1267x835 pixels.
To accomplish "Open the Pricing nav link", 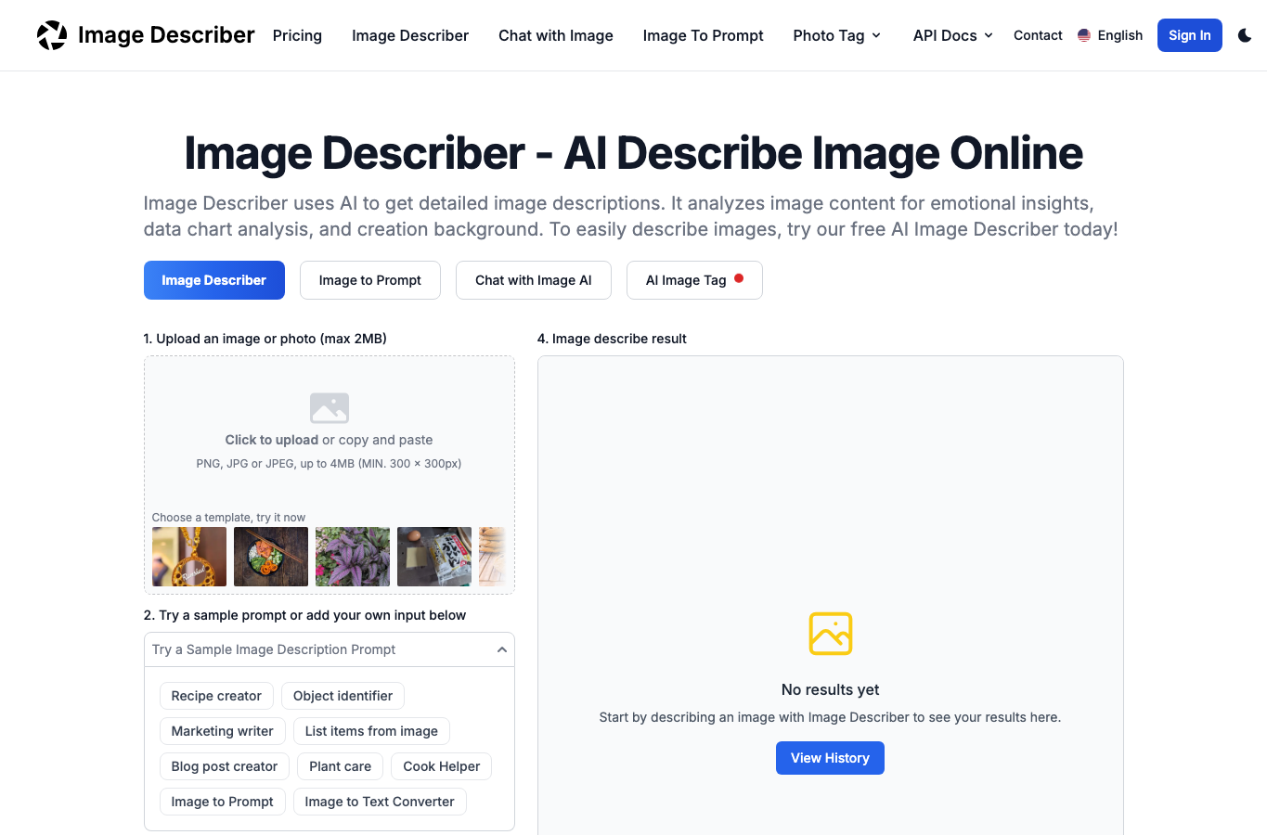I will pyautogui.click(x=297, y=35).
